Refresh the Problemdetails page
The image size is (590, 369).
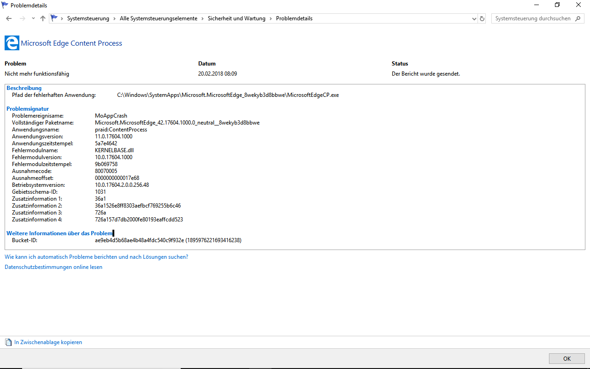coord(482,19)
